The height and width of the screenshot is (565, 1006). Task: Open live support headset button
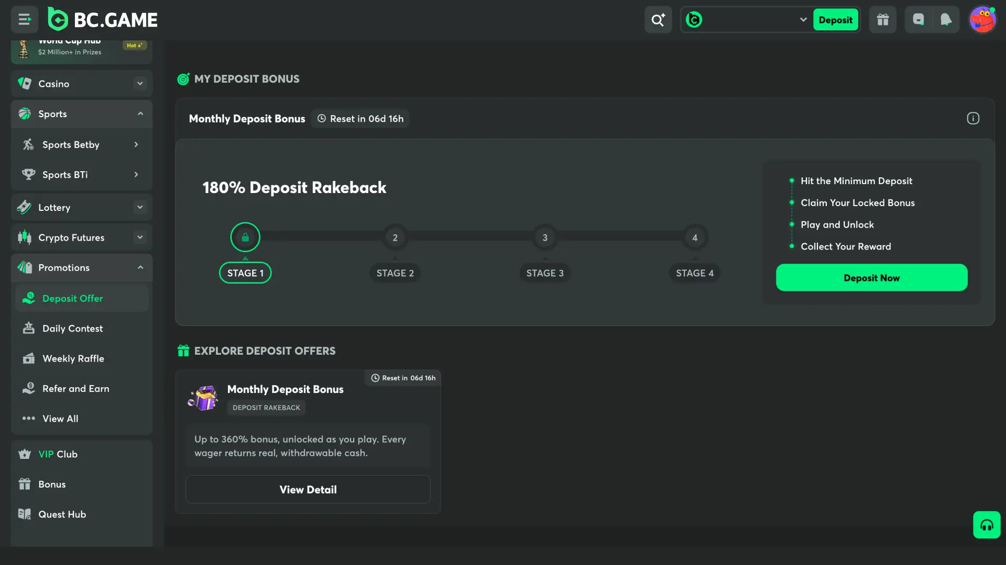click(987, 525)
